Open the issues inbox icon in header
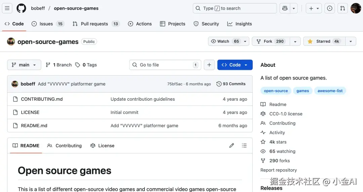The image size is (363, 192). [x=330, y=8]
